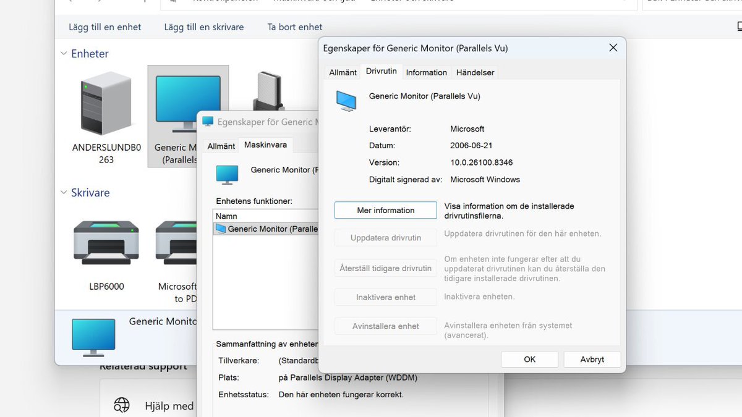
Task: Click the monitor icon in the details pane
Action: pyautogui.click(x=93, y=337)
